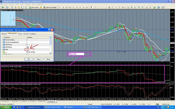Open the GOLDs,M15 chart tab
Screen dimensions: 175x109
15,101
